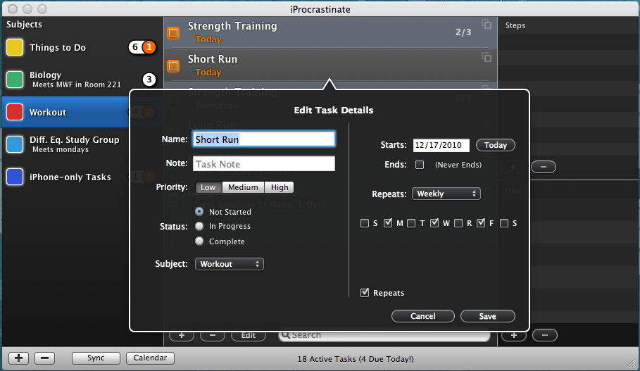The image size is (640, 371).
Task: Click the Task Note input field
Action: (263, 163)
